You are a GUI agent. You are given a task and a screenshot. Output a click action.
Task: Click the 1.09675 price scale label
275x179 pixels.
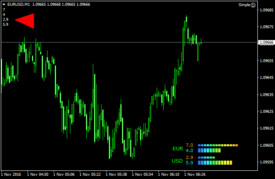266,27
